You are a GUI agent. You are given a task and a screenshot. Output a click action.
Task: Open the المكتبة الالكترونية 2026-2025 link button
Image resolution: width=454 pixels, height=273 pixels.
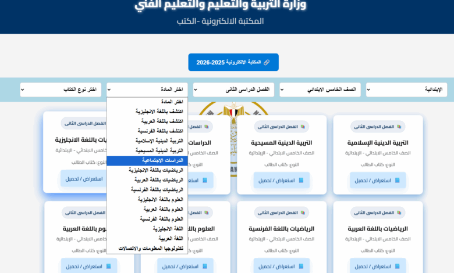(233, 62)
